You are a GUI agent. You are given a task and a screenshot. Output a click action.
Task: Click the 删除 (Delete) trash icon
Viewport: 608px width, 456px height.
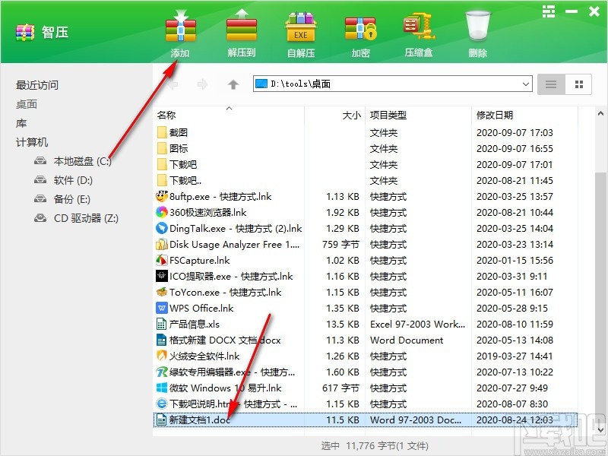point(477,27)
